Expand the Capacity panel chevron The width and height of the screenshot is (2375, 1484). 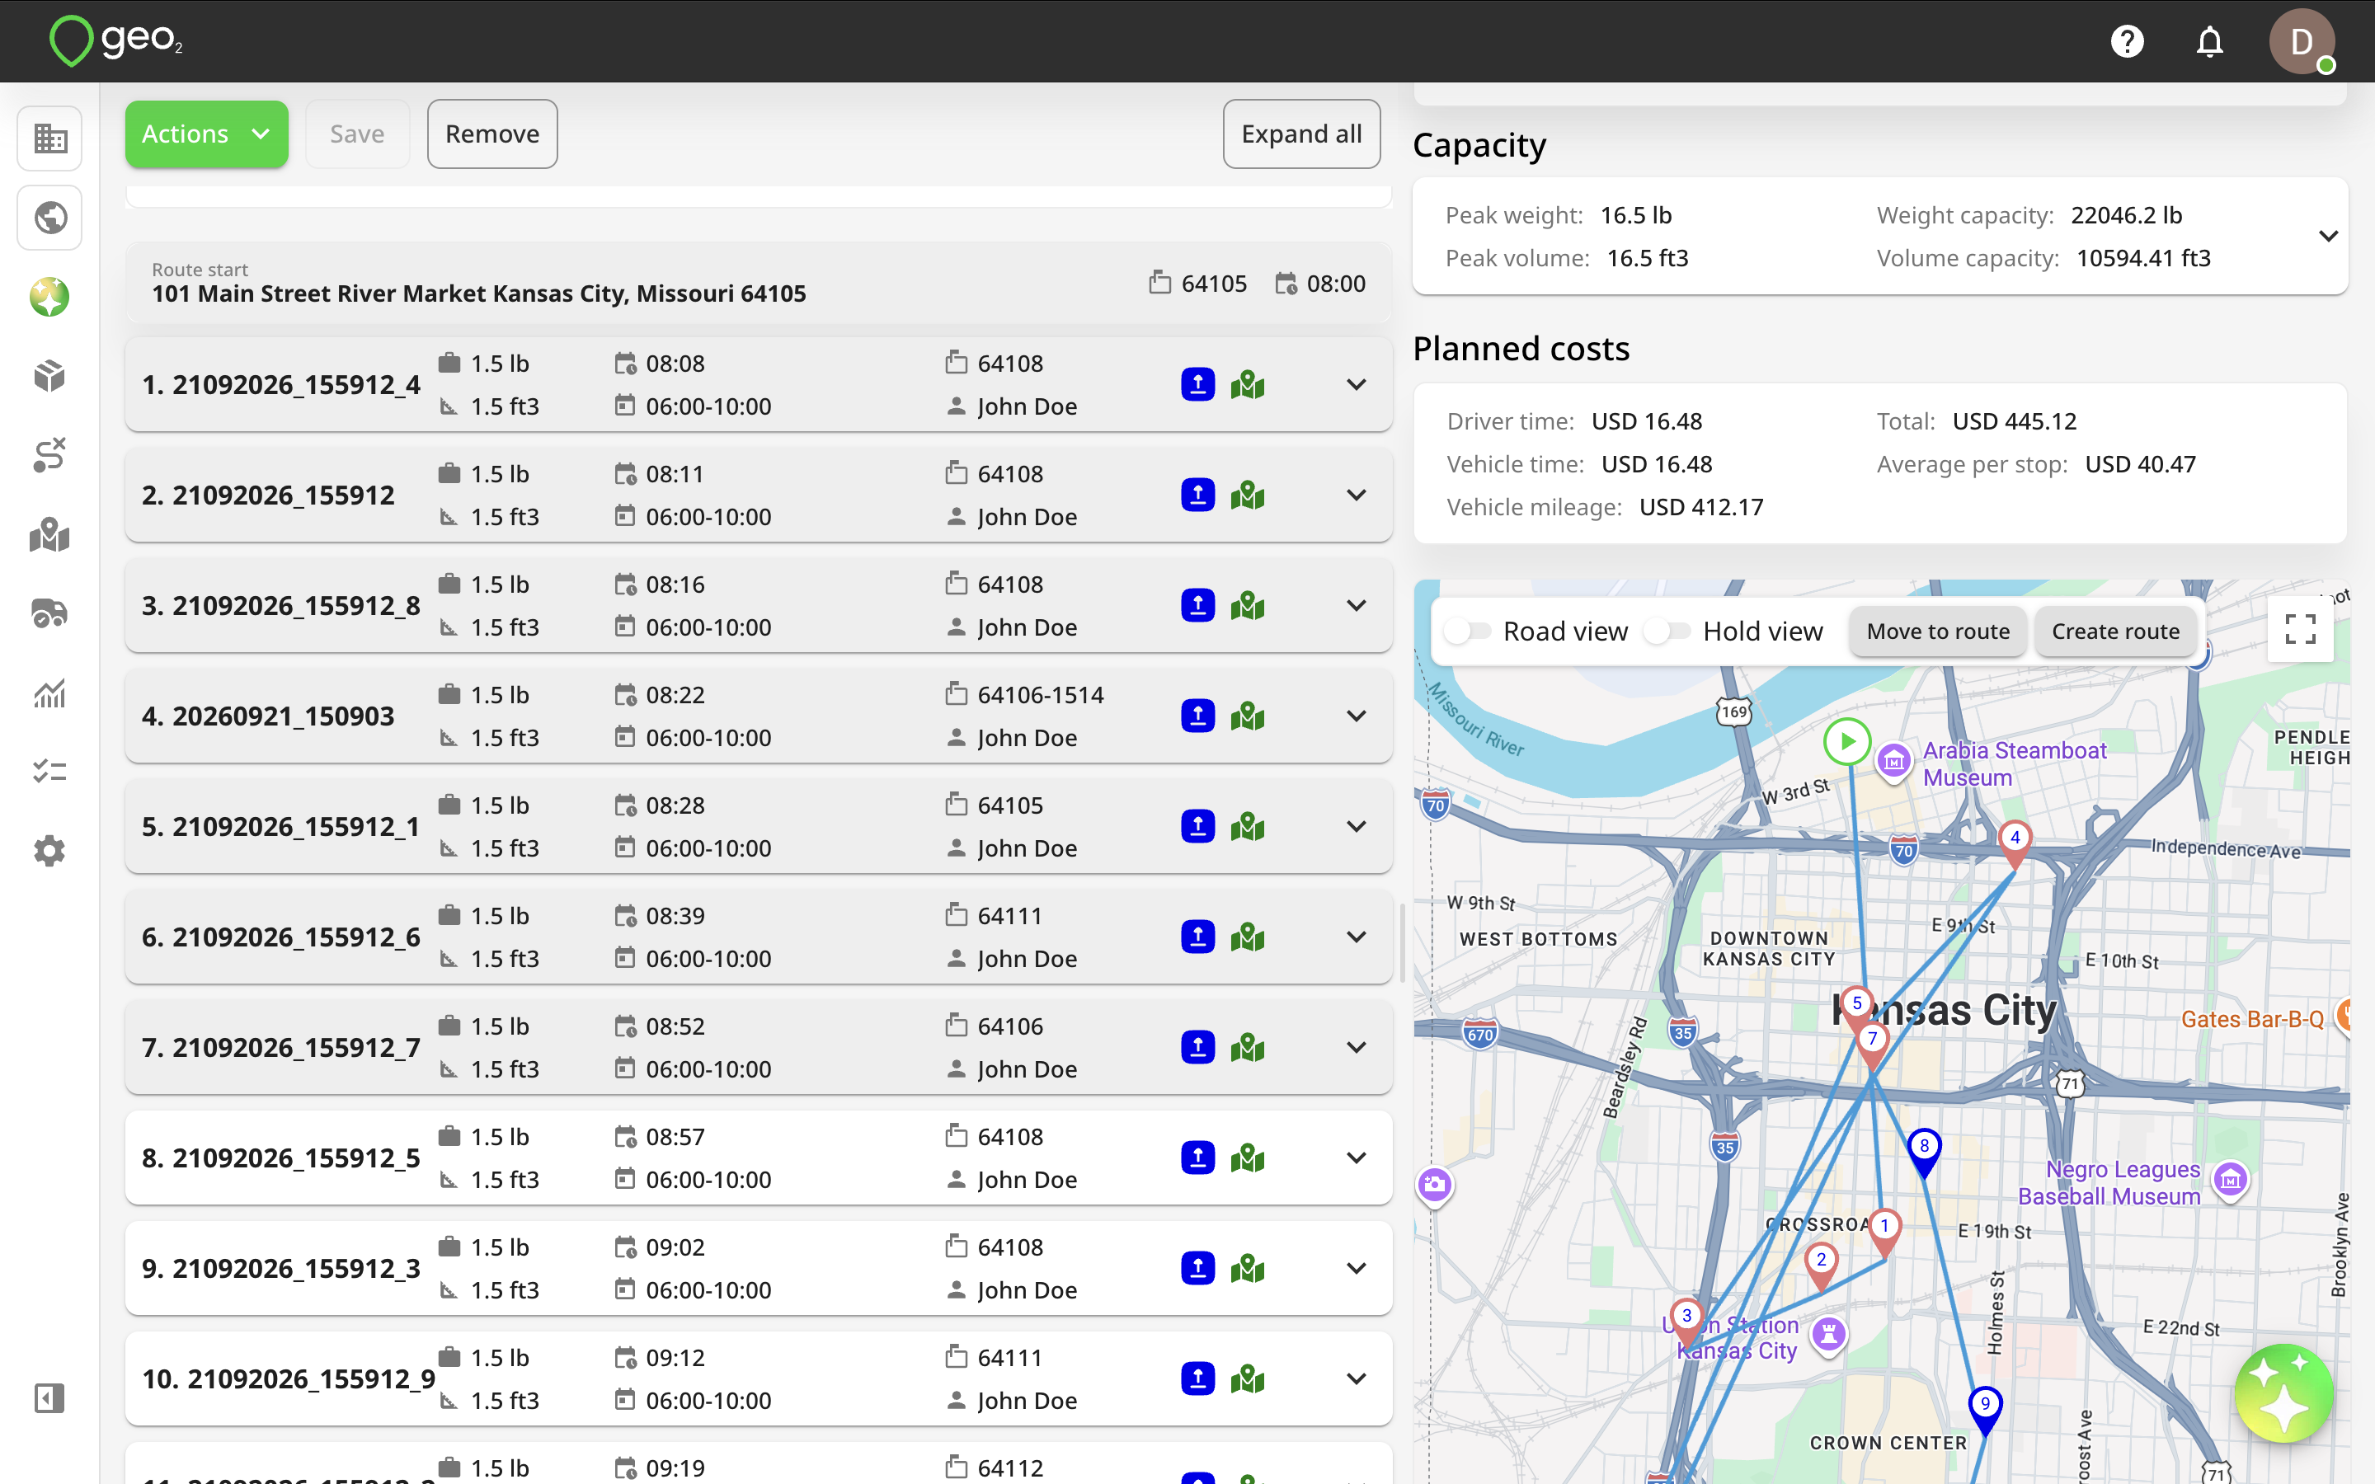click(x=2328, y=237)
